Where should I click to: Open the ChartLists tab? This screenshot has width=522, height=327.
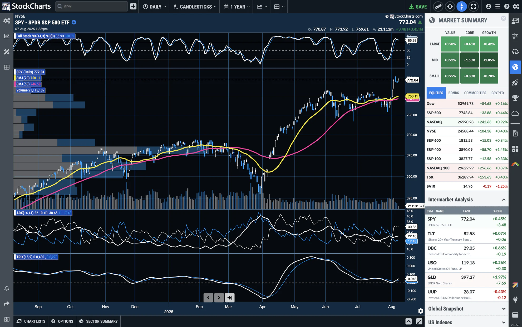[x=31, y=321]
